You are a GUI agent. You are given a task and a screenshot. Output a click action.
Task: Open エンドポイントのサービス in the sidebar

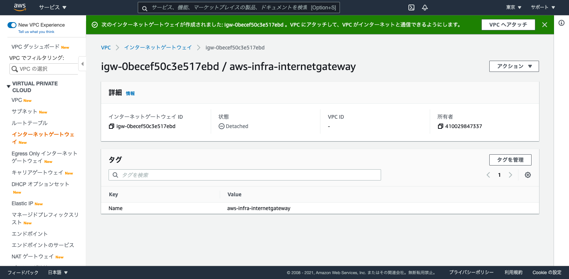point(43,245)
